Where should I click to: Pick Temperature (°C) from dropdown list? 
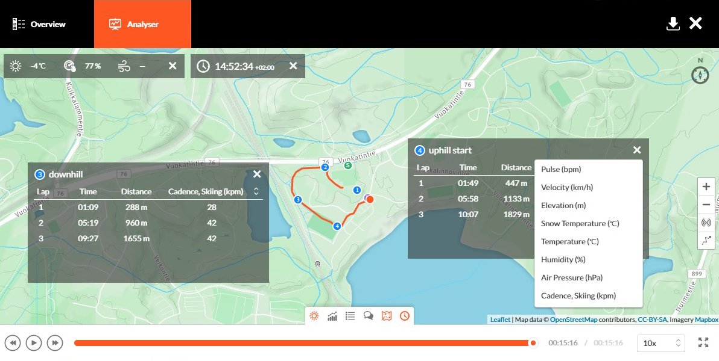(x=588, y=242)
